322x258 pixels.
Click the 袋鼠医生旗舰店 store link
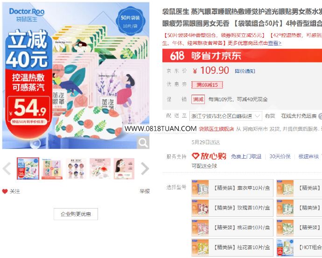click(216, 129)
